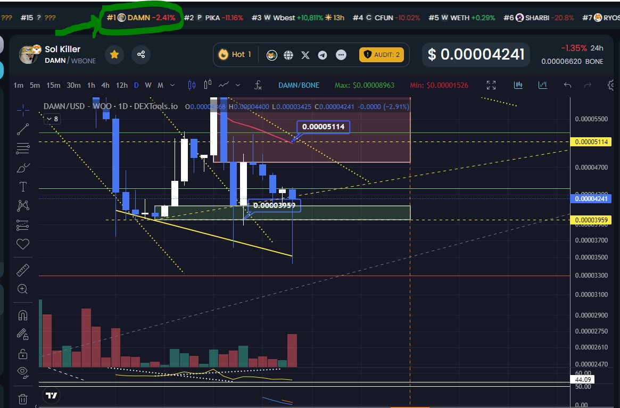Open the heart favorites icons tool
The height and width of the screenshot is (408, 620).
[x=23, y=244]
